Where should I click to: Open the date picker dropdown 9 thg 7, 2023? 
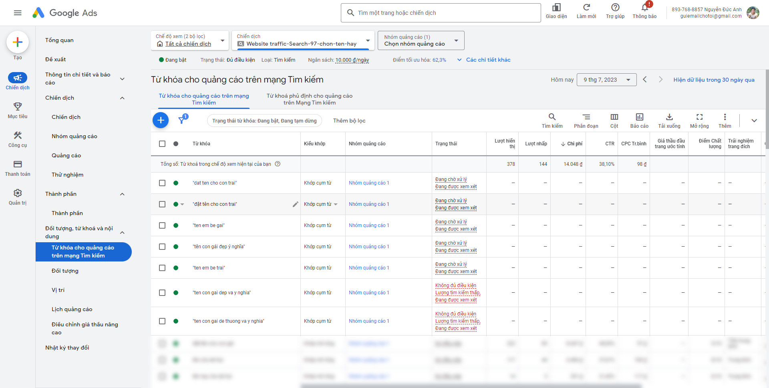(x=606, y=80)
